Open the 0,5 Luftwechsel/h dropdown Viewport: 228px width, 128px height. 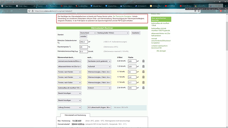(99, 108)
